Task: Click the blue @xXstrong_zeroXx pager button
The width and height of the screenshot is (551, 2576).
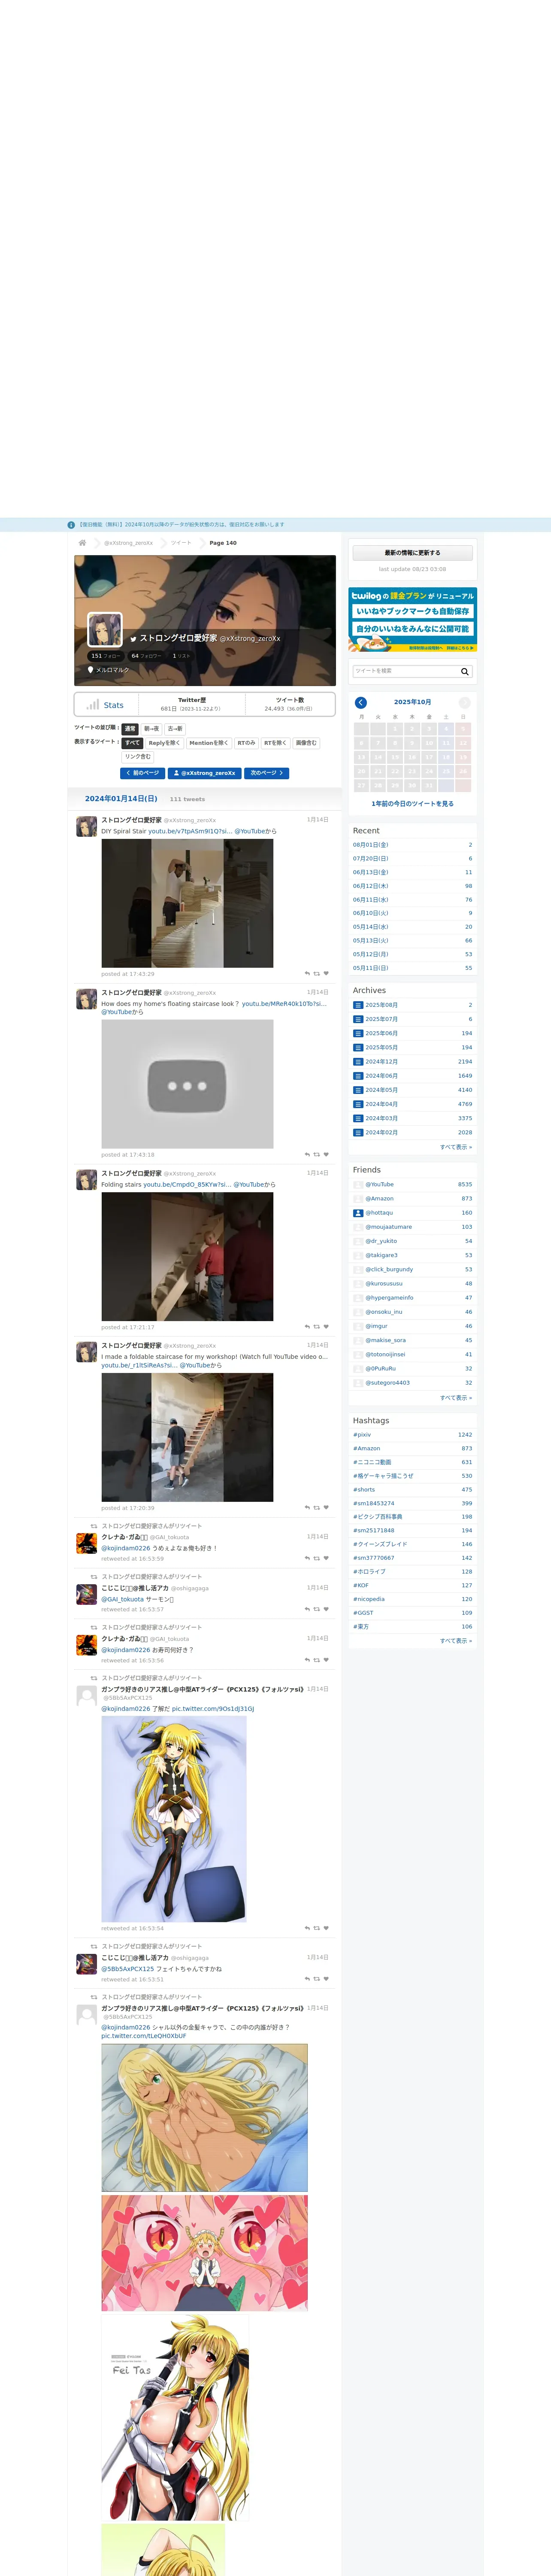Action: tap(205, 773)
